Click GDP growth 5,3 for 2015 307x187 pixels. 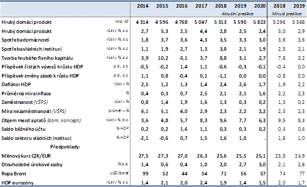[164, 31]
